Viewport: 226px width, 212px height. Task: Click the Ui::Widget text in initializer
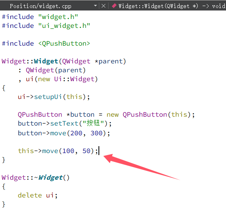coord(74,79)
